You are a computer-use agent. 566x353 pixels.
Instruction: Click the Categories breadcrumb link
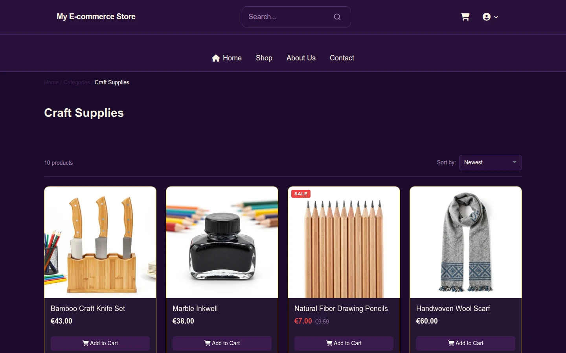(77, 82)
